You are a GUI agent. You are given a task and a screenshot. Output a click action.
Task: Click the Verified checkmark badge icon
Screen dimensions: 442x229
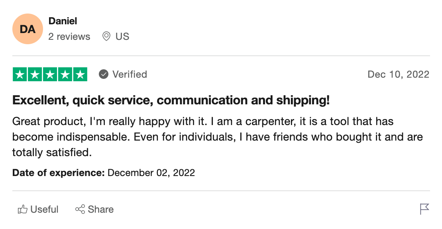tap(104, 74)
